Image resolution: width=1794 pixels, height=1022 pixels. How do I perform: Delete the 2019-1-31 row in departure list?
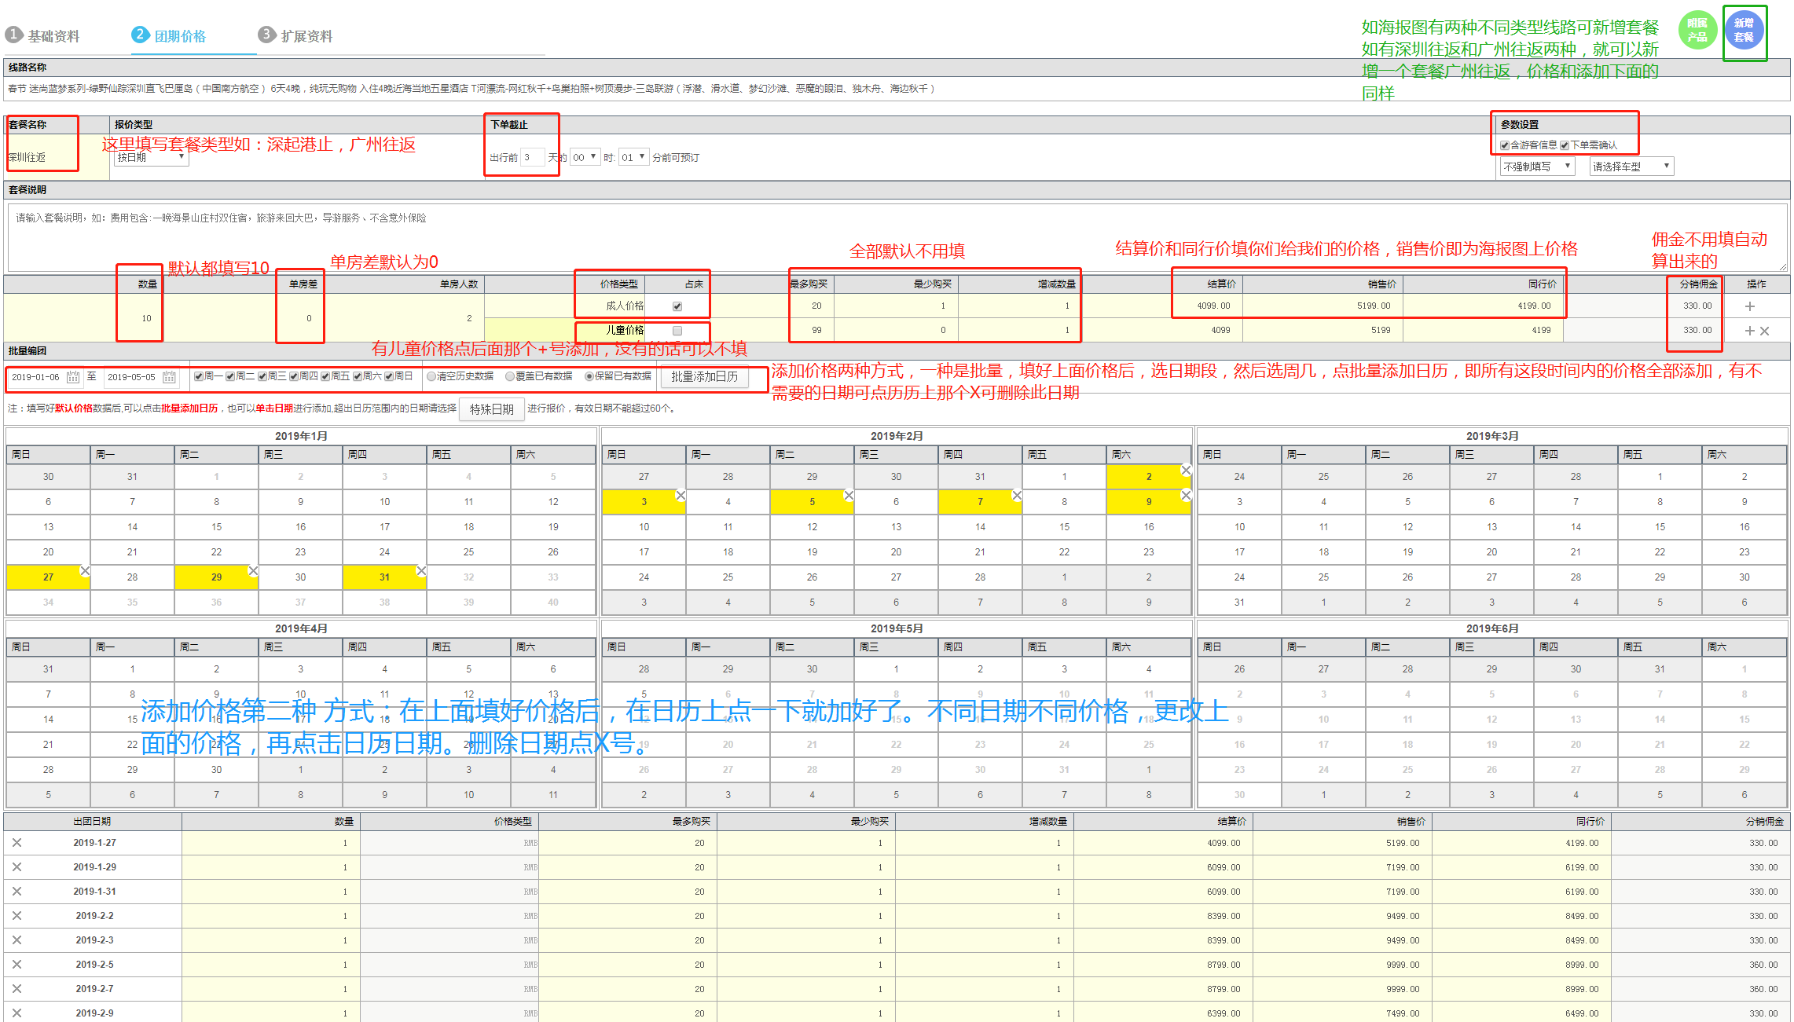tap(17, 891)
